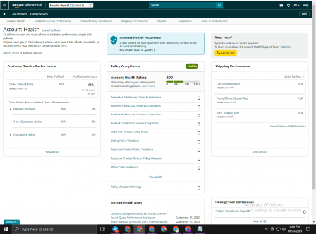This screenshot has height=234, width=316.
Task: Open Telegram from the taskbar
Action: pos(115,229)
